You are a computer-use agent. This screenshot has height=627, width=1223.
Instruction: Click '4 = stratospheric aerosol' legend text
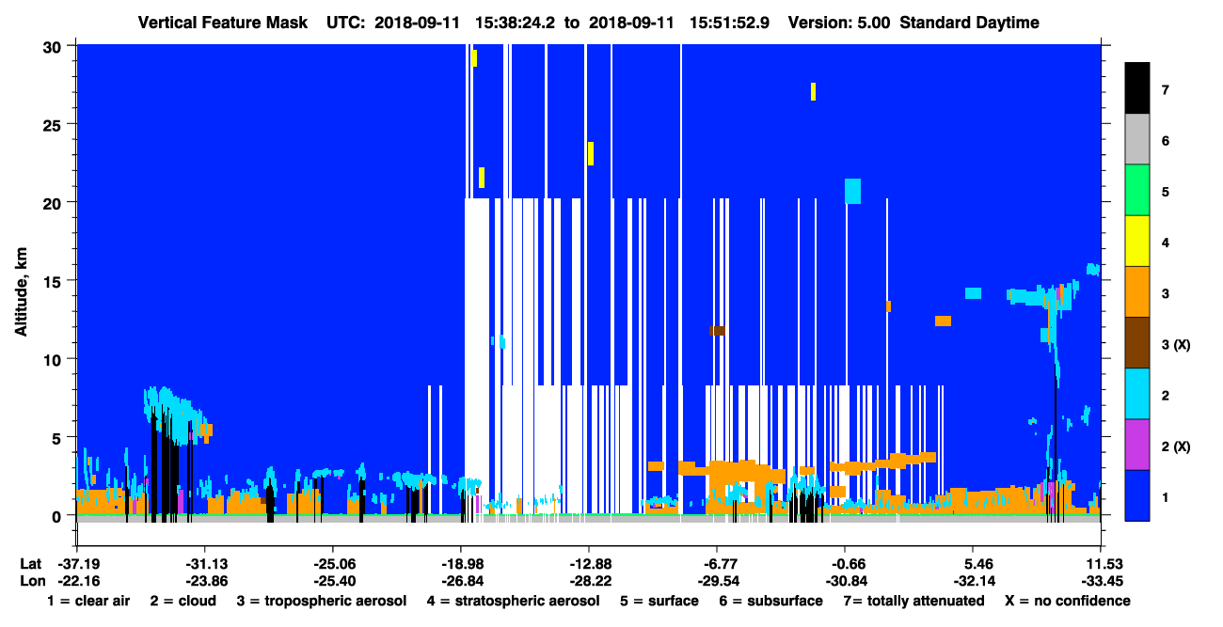click(x=513, y=601)
